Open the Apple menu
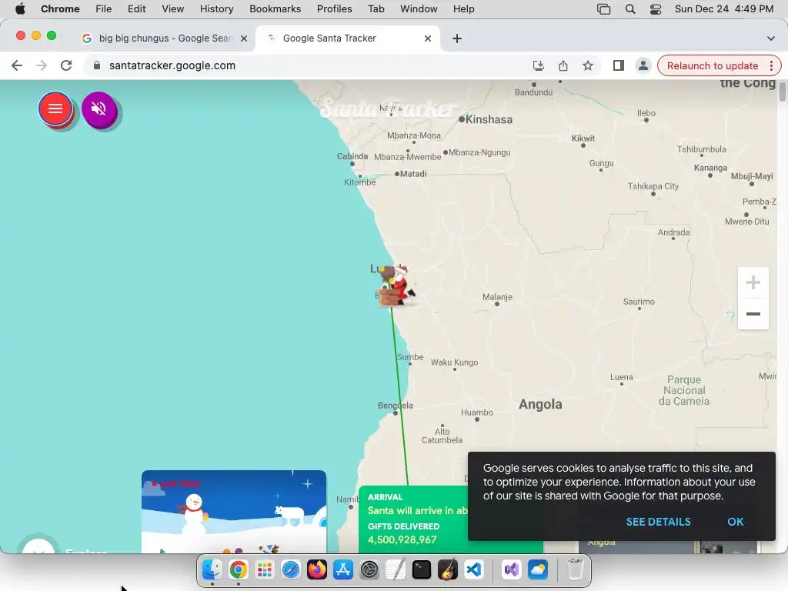Image resolution: width=788 pixels, height=591 pixels. pos(20,9)
